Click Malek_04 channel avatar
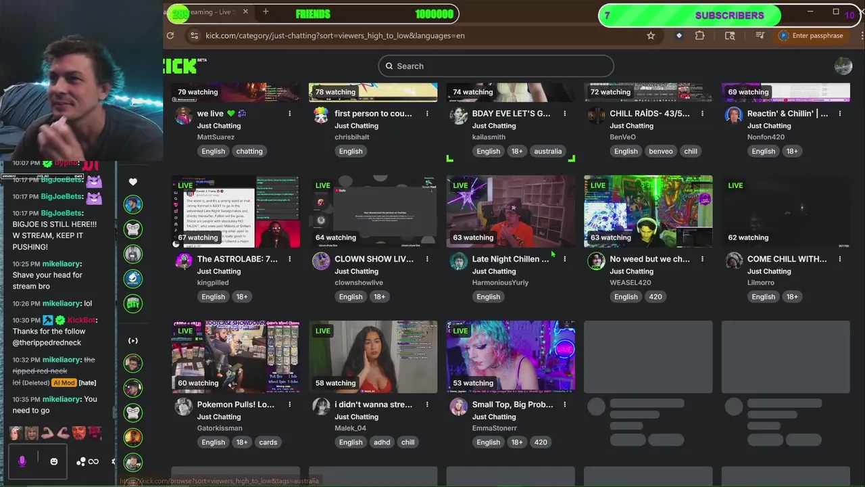 [x=321, y=407]
